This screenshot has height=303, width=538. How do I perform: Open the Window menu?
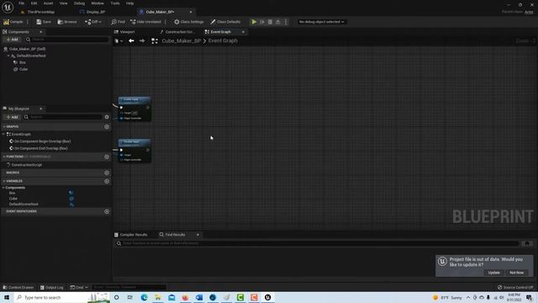(98, 3)
